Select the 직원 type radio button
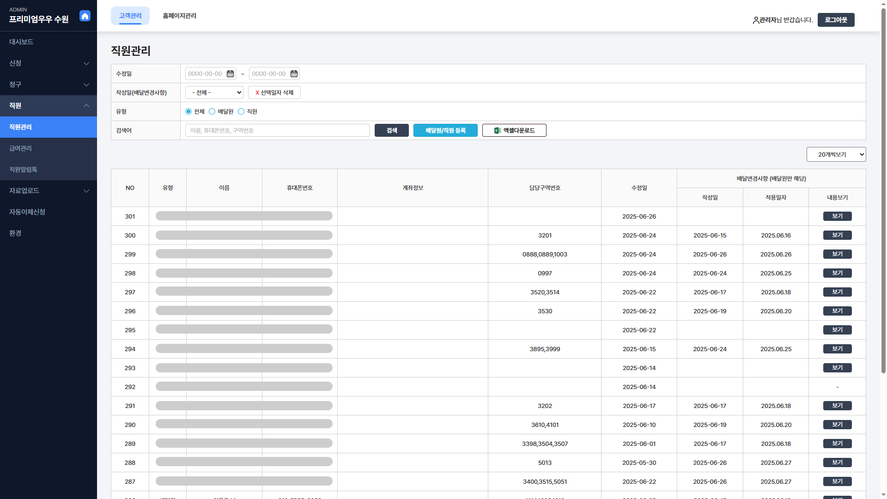The width and height of the screenshot is (887, 499). point(241,112)
